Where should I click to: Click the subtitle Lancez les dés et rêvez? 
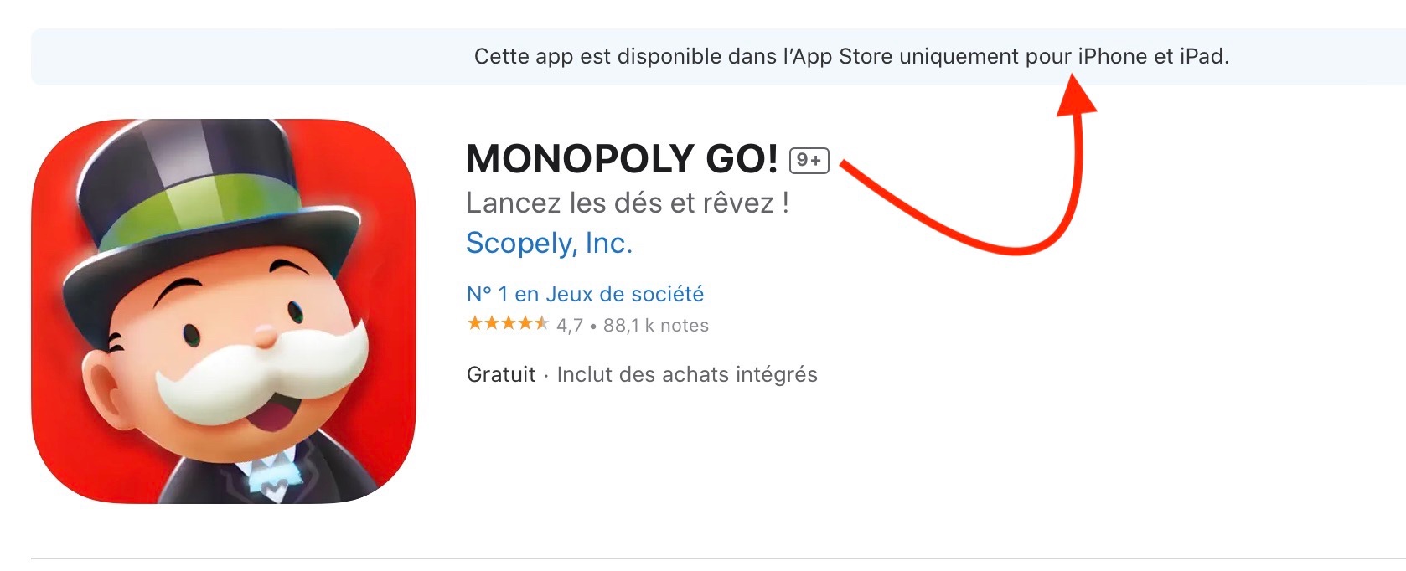point(627,203)
